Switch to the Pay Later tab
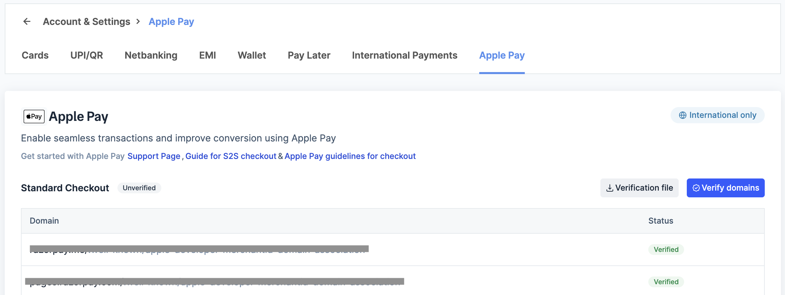The width and height of the screenshot is (785, 295). 309,55
